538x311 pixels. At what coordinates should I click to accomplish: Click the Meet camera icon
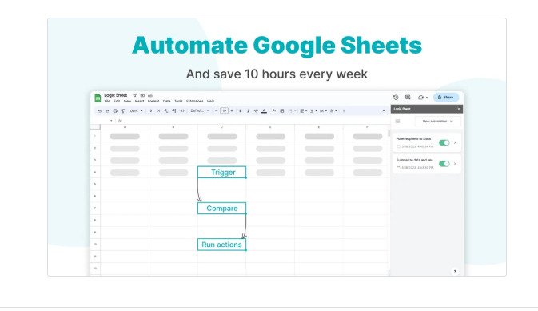pyautogui.click(x=420, y=98)
